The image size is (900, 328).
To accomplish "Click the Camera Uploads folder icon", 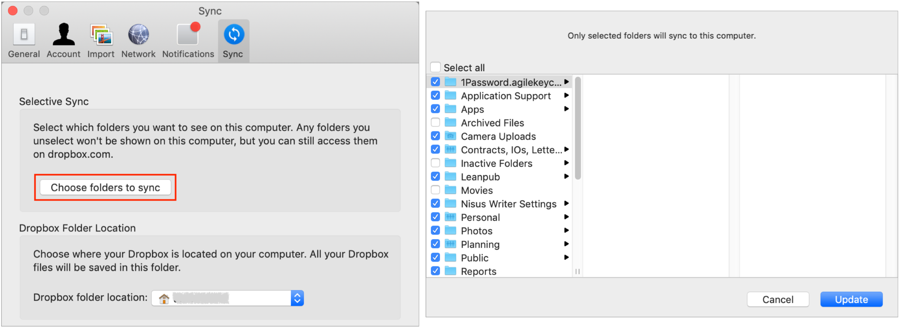I will (450, 136).
